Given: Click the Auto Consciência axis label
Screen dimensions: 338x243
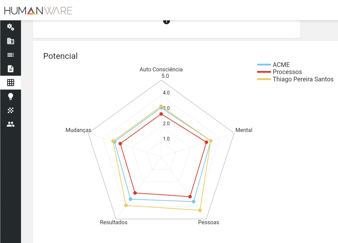Looking at the screenshot, I should [x=161, y=70].
